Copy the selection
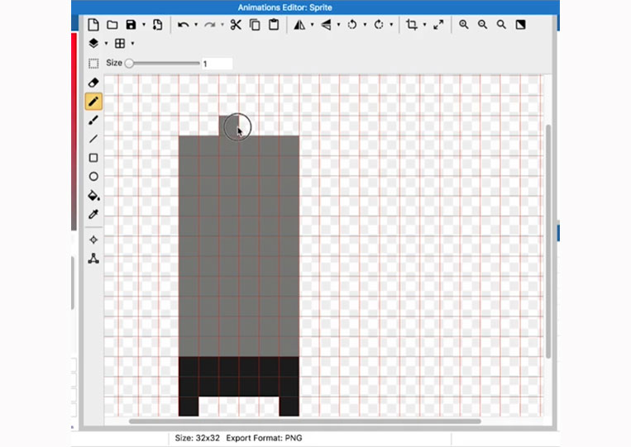This screenshot has width=631, height=447. pos(255,25)
